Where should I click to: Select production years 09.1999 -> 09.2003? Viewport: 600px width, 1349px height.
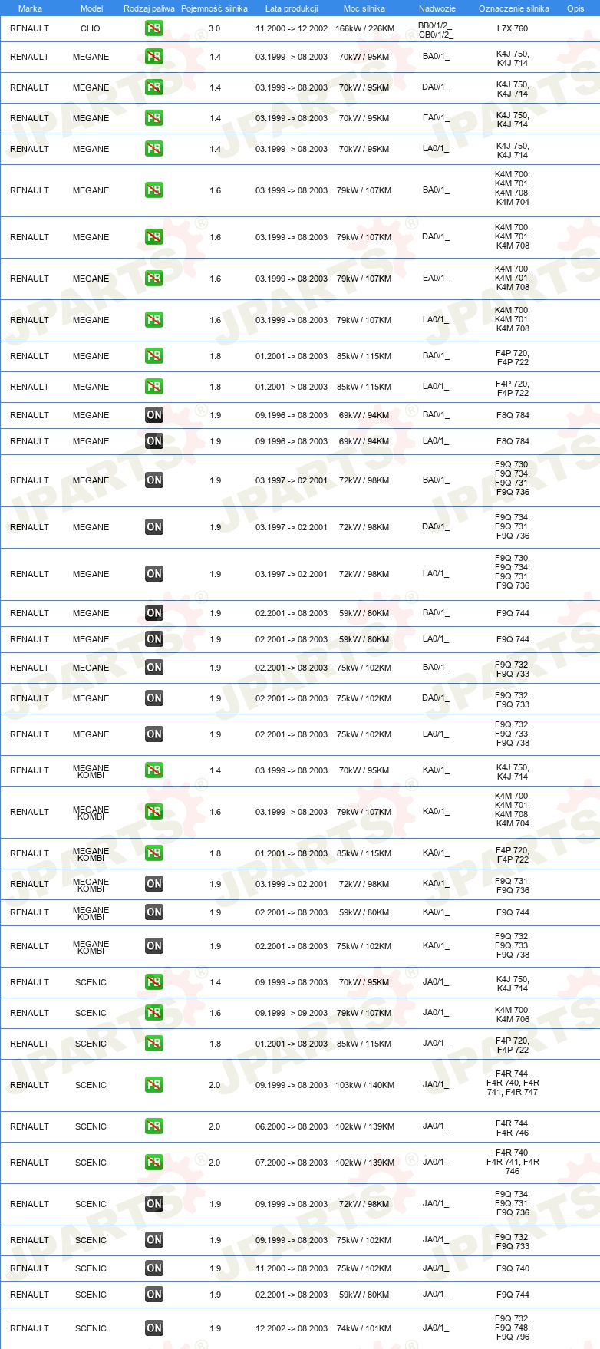tap(292, 1013)
